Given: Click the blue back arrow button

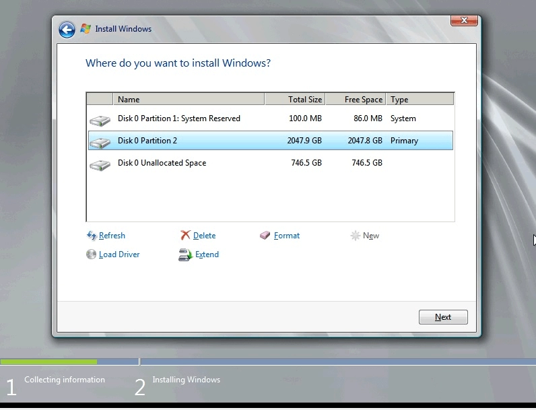Looking at the screenshot, I should [x=67, y=30].
